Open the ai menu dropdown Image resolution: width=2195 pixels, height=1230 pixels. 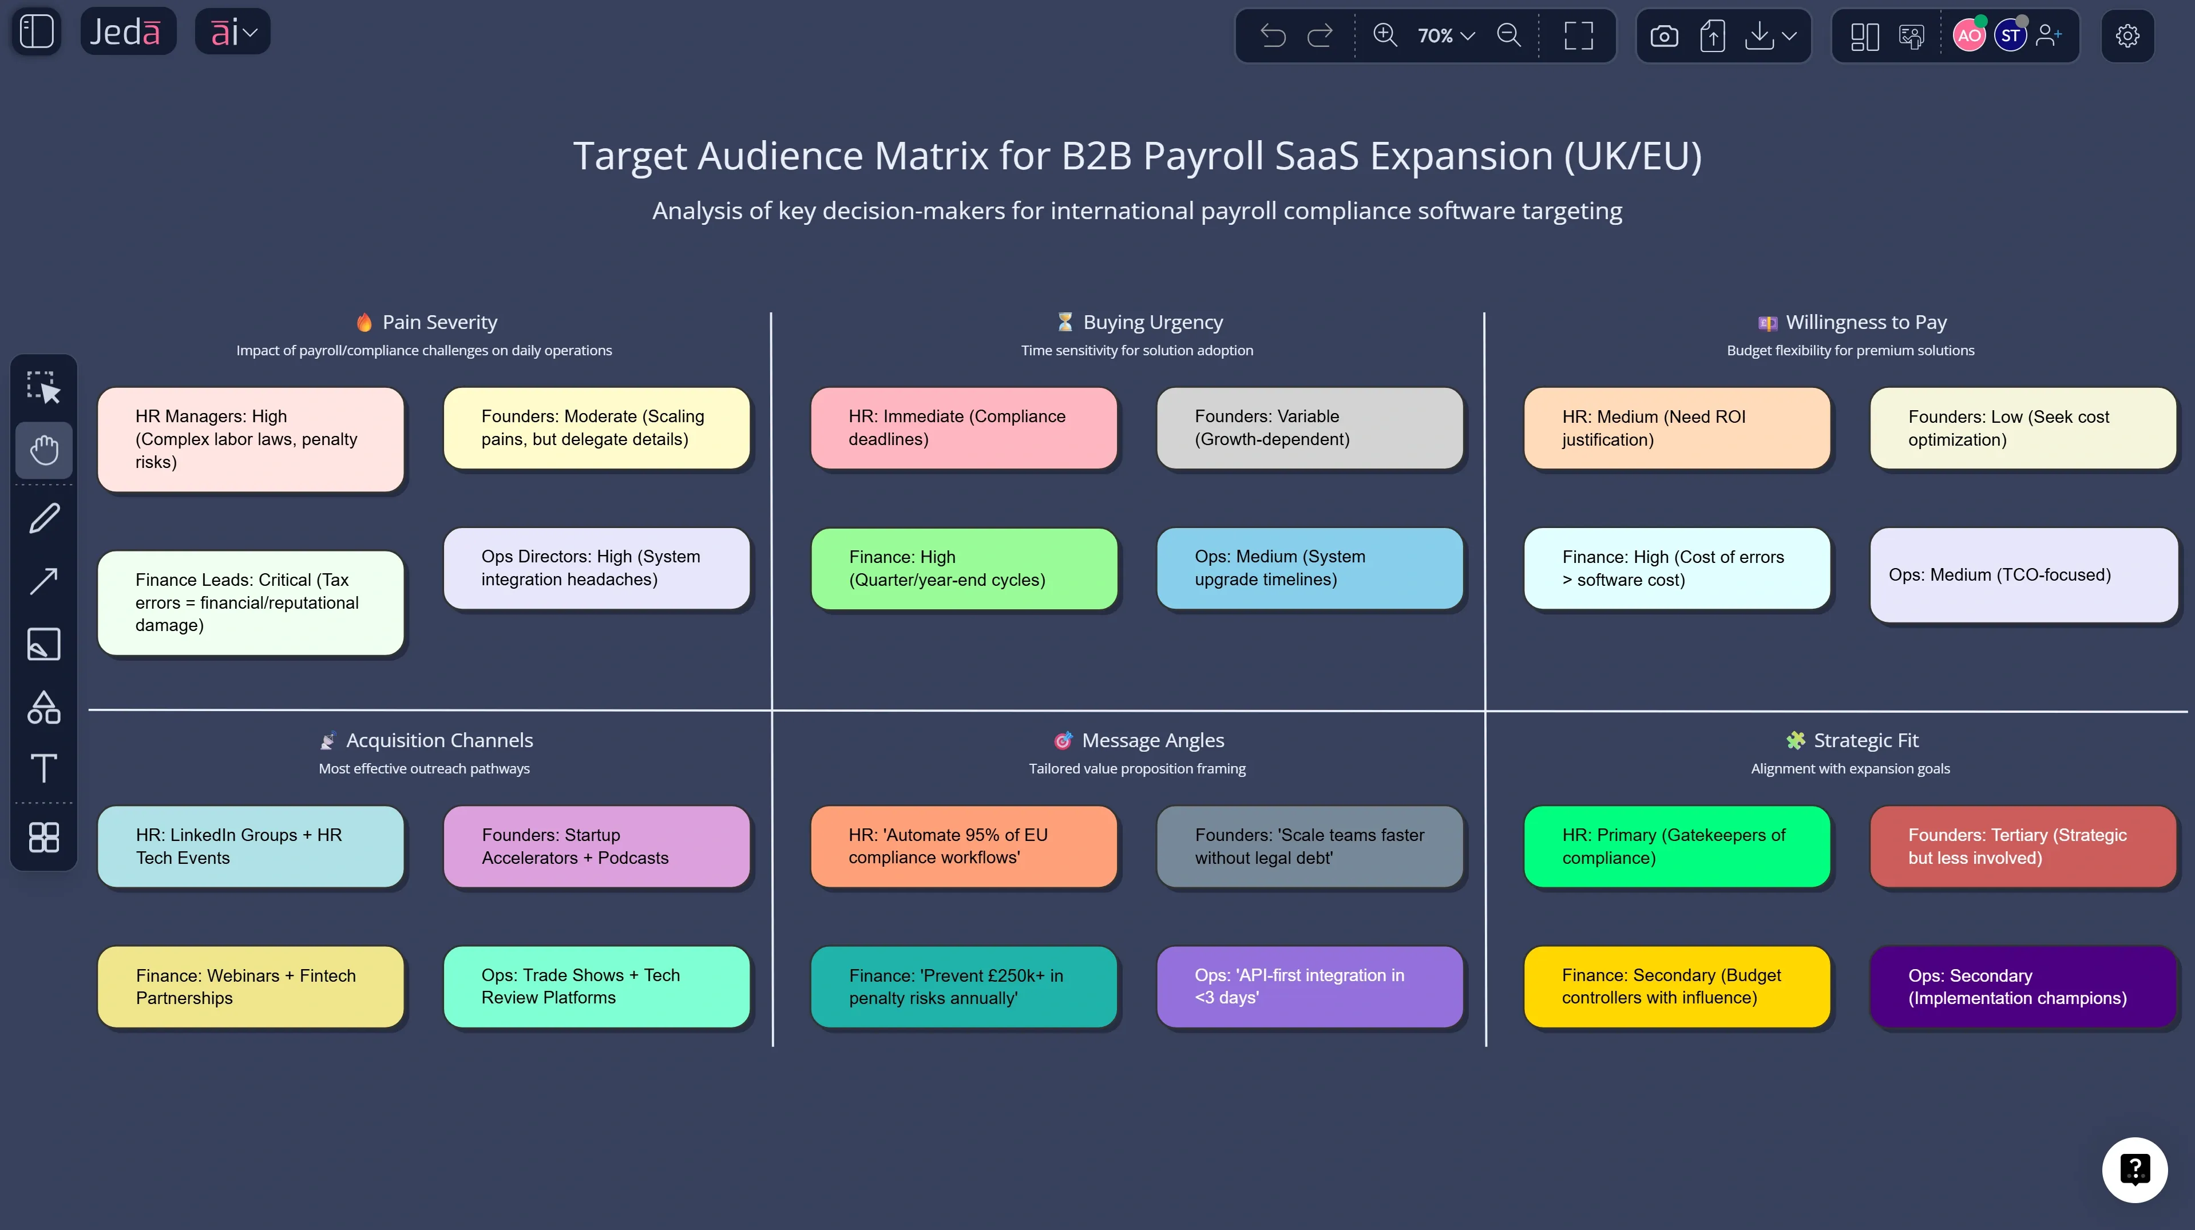[231, 31]
